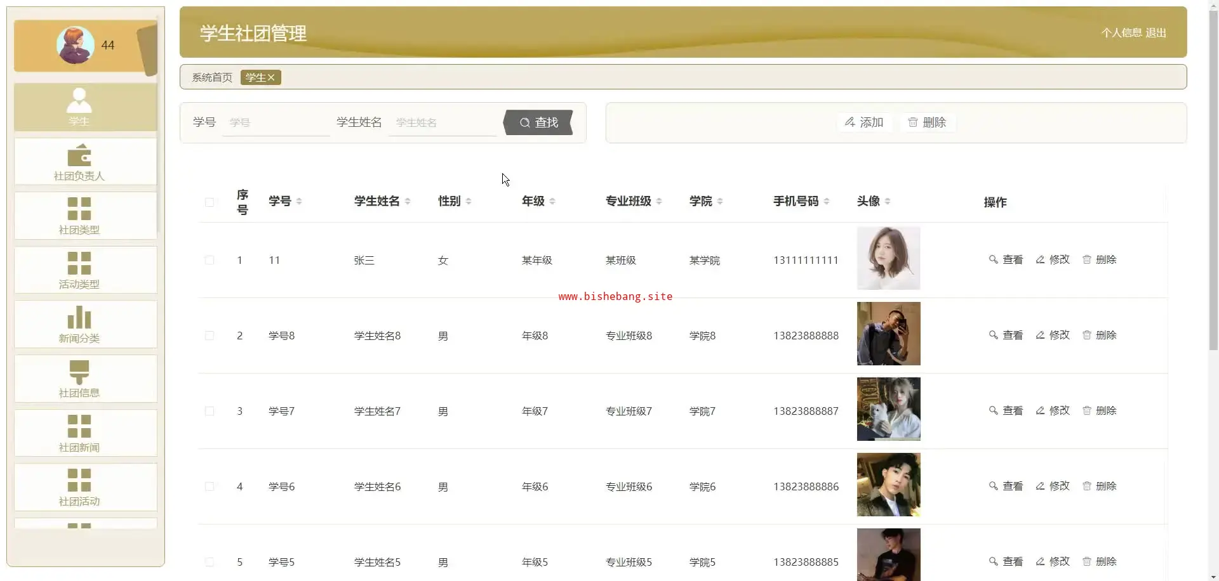Sort table by 学号 column arrows
This screenshot has height=581, width=1219.
click(299, 201)
